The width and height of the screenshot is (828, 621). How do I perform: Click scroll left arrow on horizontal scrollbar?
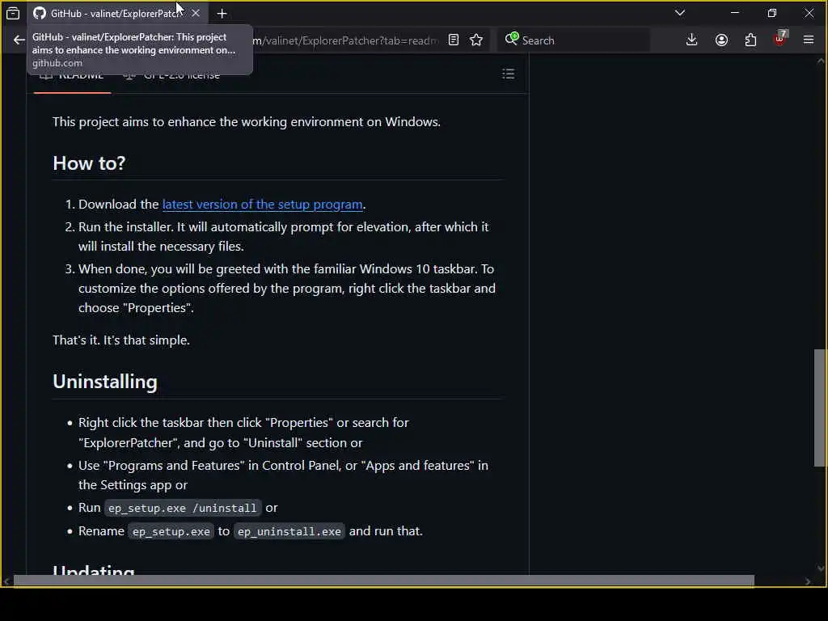coord(6,581)
